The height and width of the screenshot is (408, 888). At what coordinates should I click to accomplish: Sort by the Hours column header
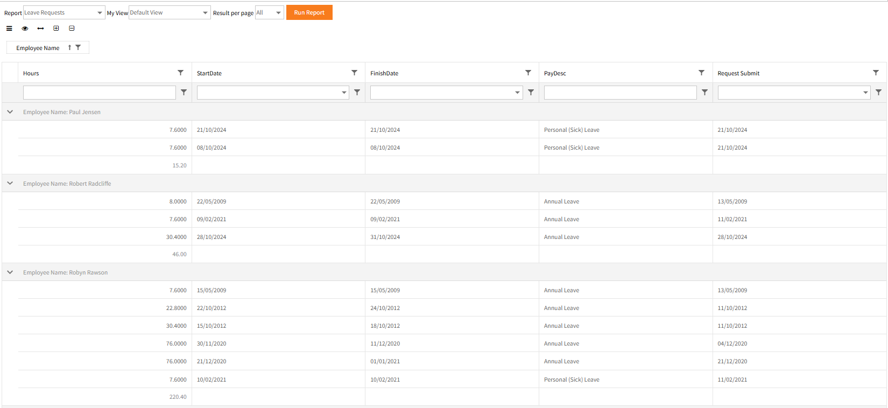click(x=31, y=73)
